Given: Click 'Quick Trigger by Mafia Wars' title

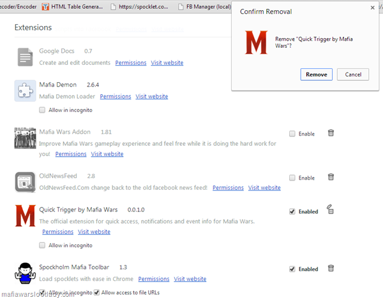Looking at the screenshot, I should click(x=79, y=209).
